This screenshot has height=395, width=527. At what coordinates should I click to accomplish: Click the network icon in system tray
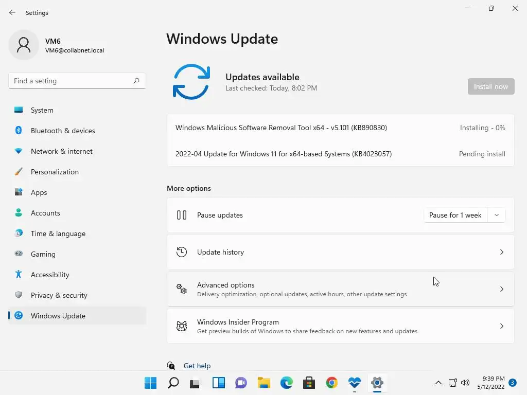452,383
